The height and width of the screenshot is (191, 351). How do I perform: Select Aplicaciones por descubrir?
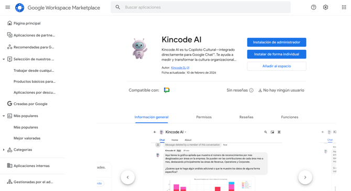pyautogui.click(x=34, y=93)
